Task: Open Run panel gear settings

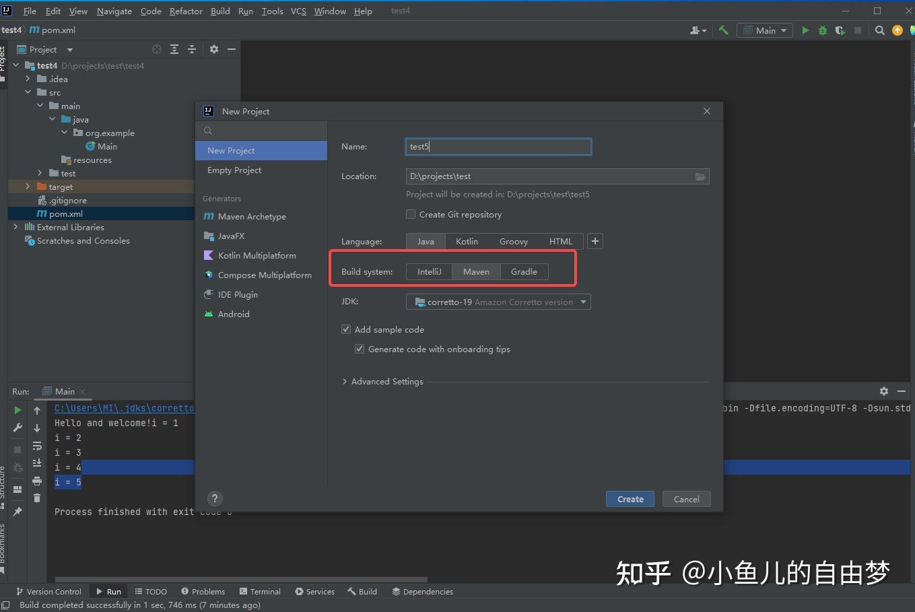Action: click(x=884, y=391)
